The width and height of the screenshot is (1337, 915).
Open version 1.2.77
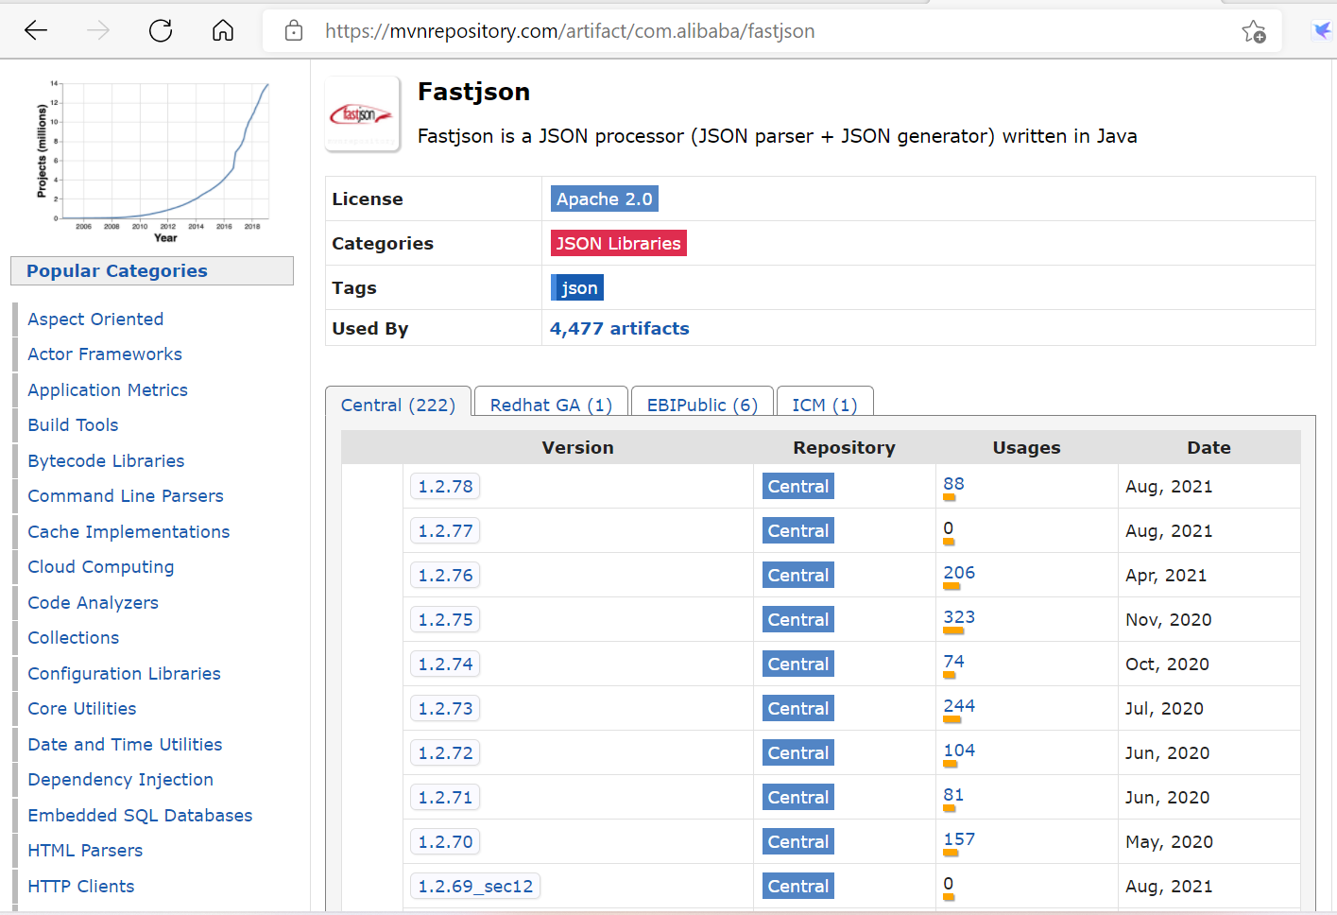pos(445,530)
